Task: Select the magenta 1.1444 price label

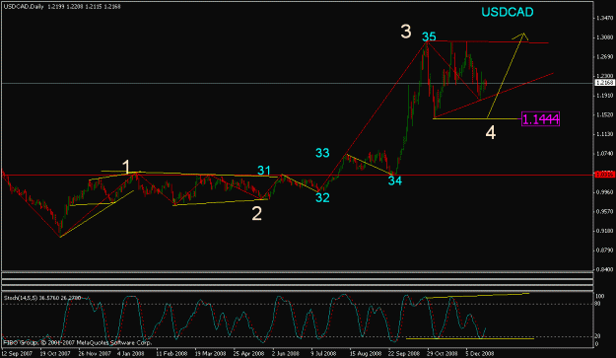Action: point(540,118)
